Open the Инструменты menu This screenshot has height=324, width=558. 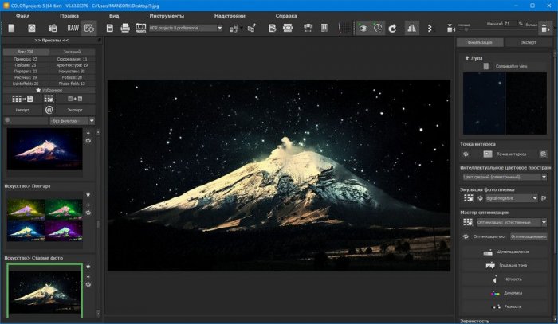click(166, 16)
